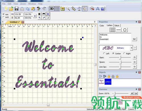Open the File menu
Image resolution: width=142 pixels, height=111 pixels.
4,4
